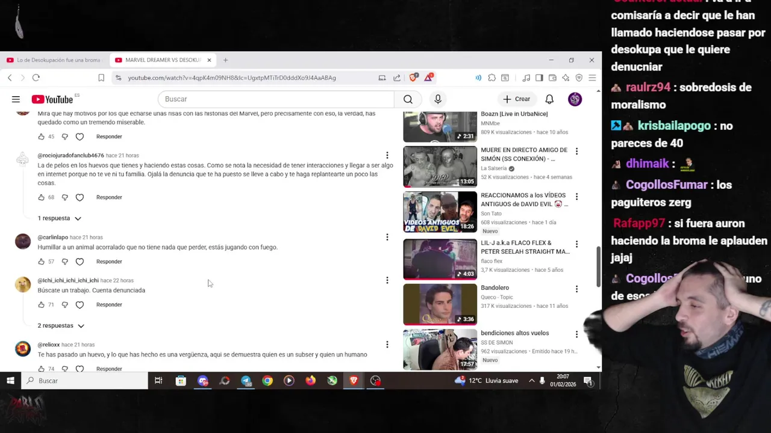The image size is (771, 433).
Task: Open @relioxx channel link
Action: [48, 345]
